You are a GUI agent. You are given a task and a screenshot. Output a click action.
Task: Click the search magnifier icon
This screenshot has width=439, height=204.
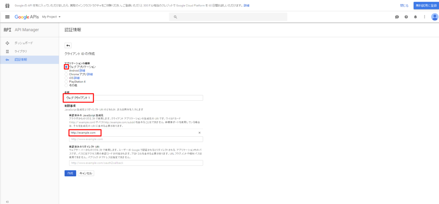pos(175,17)
